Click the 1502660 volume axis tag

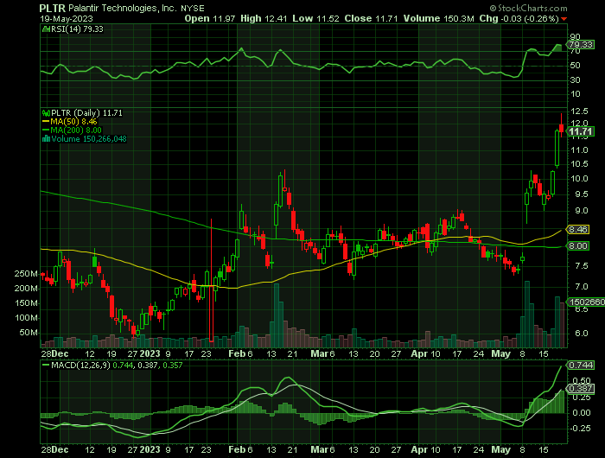coord(587,302)
